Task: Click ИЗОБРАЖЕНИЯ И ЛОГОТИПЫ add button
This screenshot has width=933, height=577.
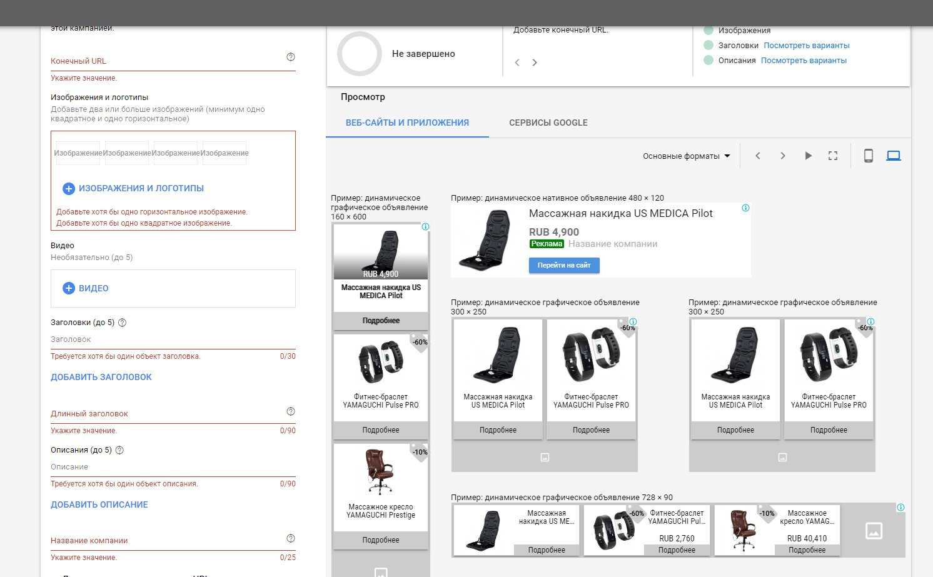Action: [133, 188]
